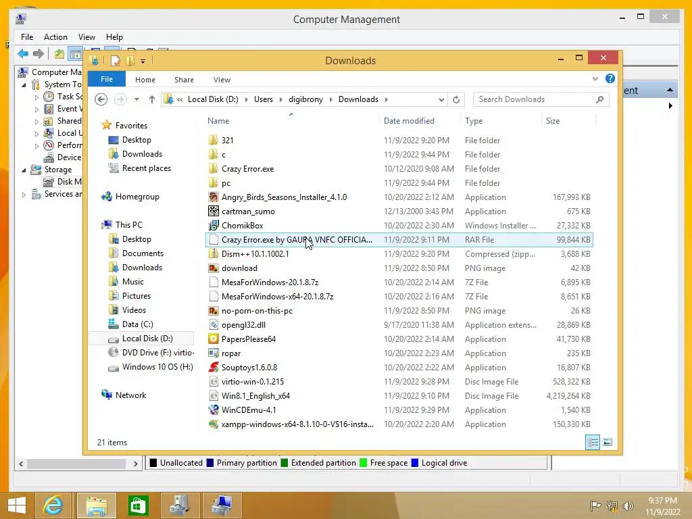
Task: Click the Back navigation arrow in Downloads
Action: pos(101,100)
